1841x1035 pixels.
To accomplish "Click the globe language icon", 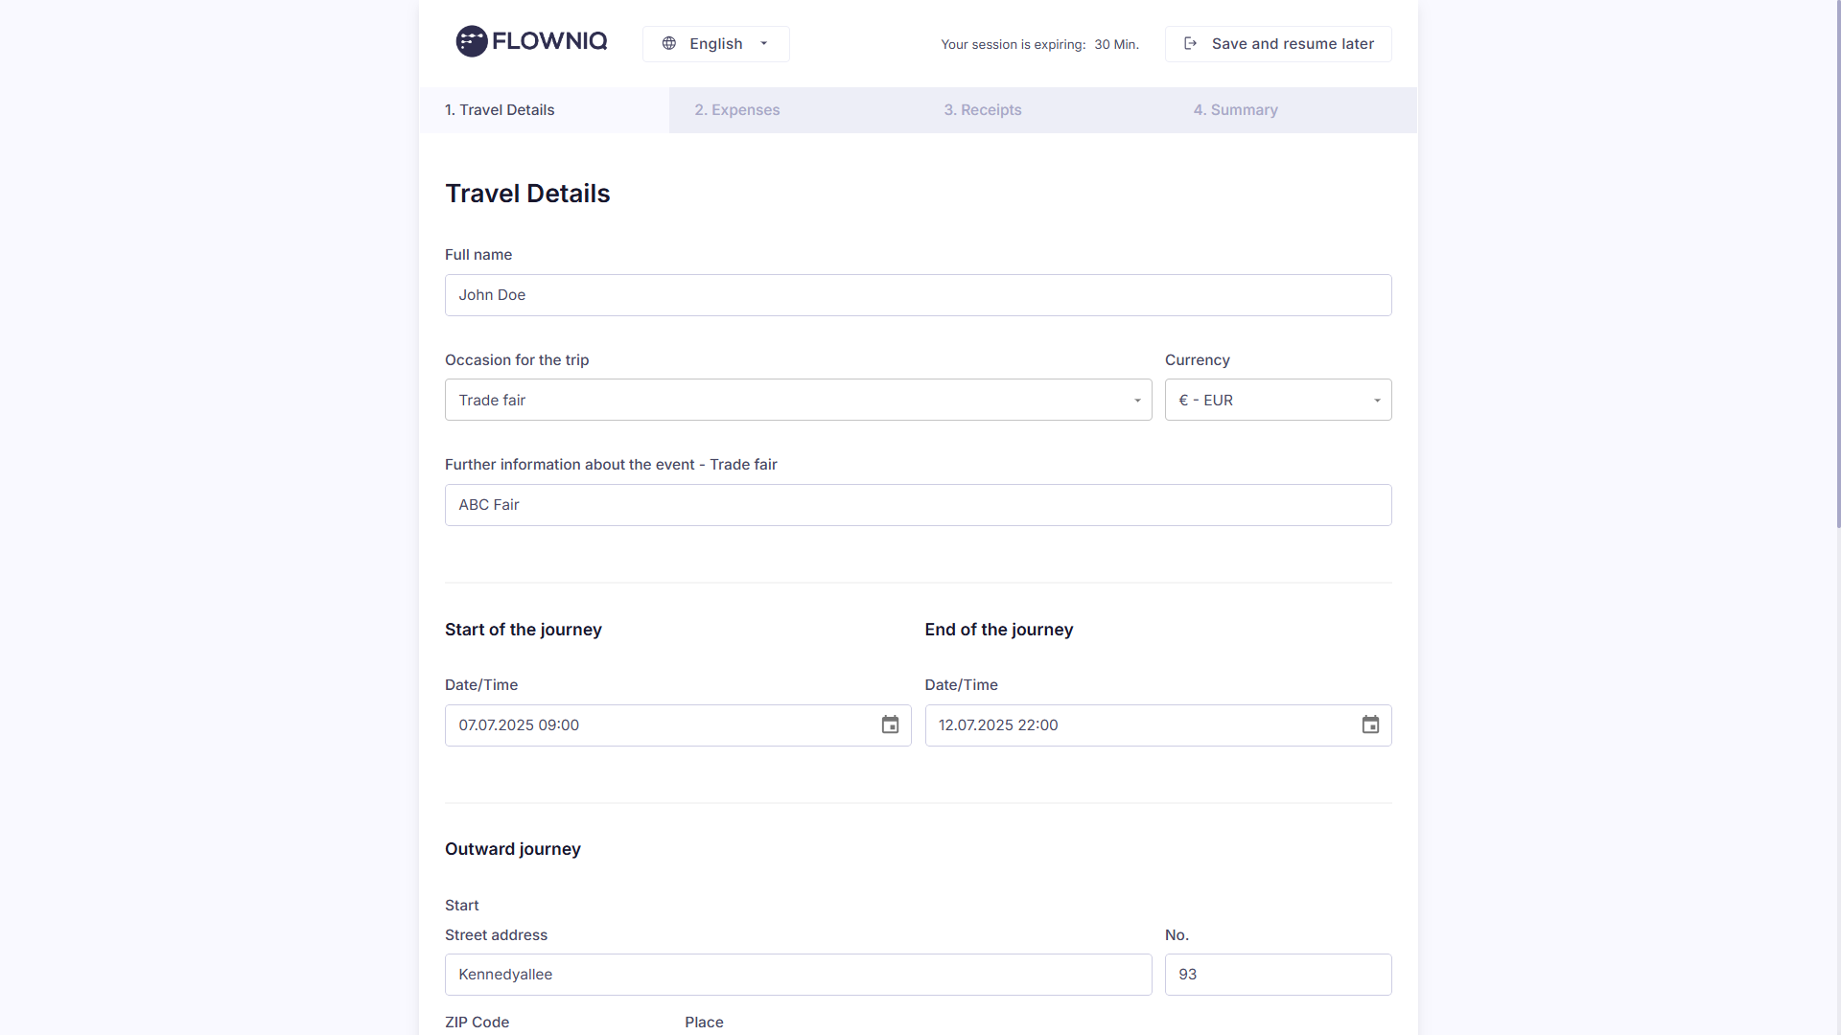I will coord(669,43).
